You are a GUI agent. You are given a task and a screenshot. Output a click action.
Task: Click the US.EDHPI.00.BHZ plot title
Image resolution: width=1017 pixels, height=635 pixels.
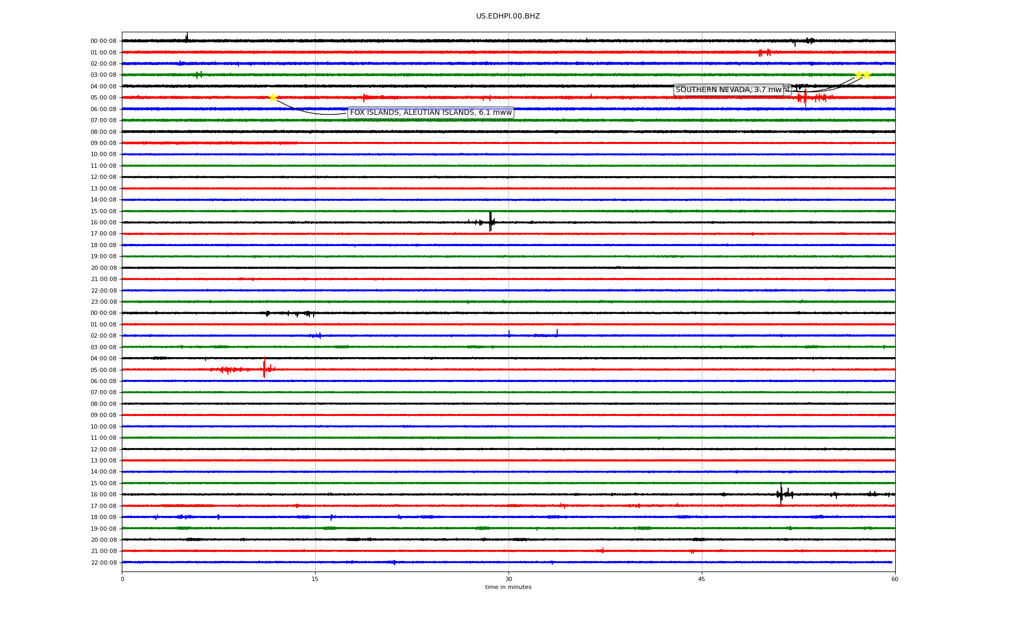pyautogui.click(x=508, y=16)
